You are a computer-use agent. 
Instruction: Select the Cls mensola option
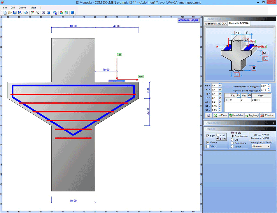pyautogui.click(x=232, y=140)
